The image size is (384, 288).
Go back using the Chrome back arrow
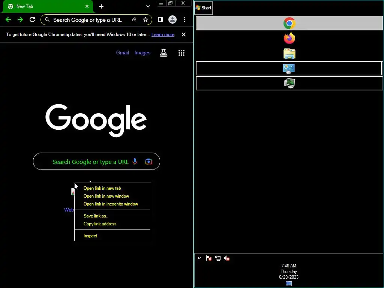[x=8, y=20]
